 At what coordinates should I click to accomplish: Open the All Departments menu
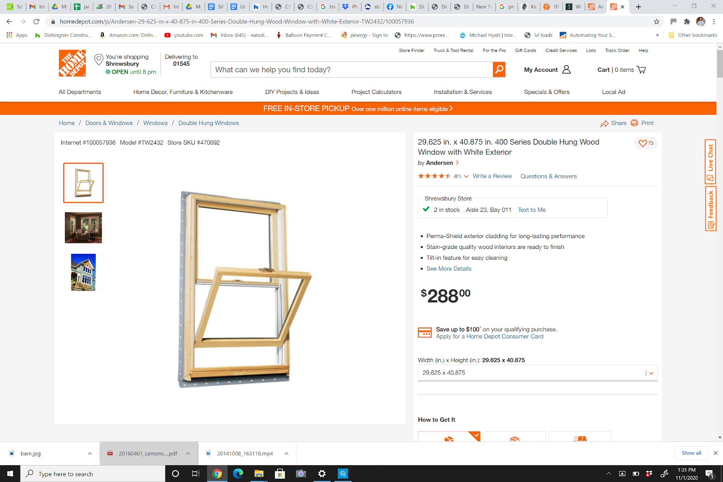[80, 92]
